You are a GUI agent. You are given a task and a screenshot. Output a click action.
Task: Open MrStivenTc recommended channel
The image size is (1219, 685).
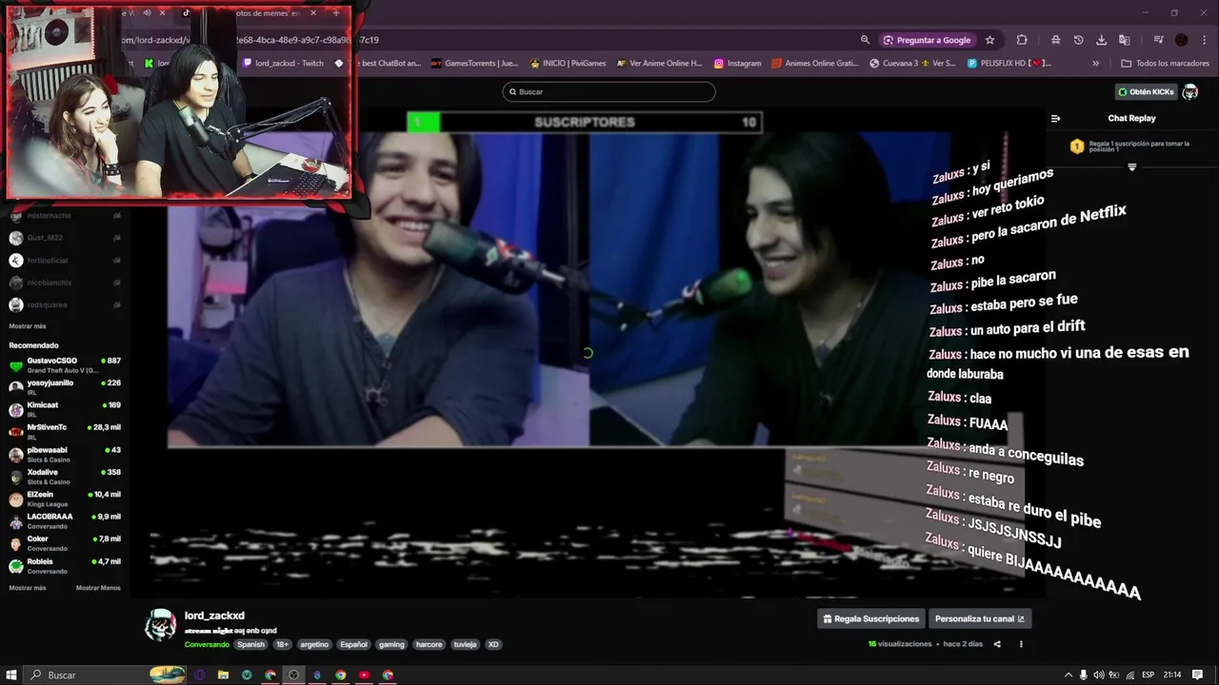65,432
